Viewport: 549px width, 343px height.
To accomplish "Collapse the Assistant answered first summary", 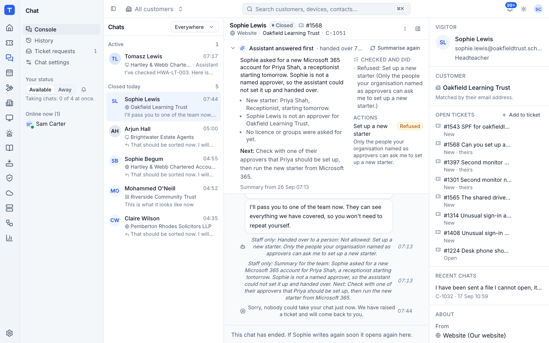I will [x=233, y=48].
